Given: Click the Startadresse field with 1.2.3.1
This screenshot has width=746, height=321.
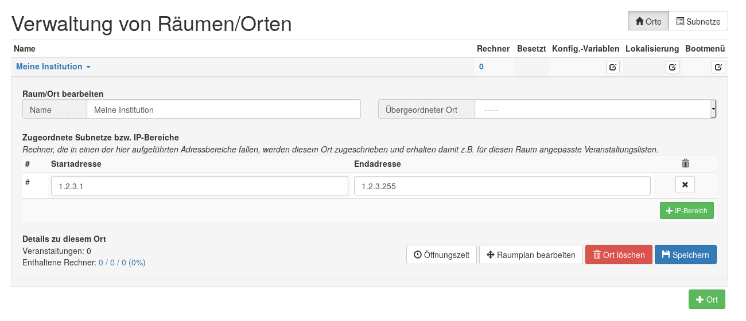Looking at the screenshot, I should [x=199, y=186].
